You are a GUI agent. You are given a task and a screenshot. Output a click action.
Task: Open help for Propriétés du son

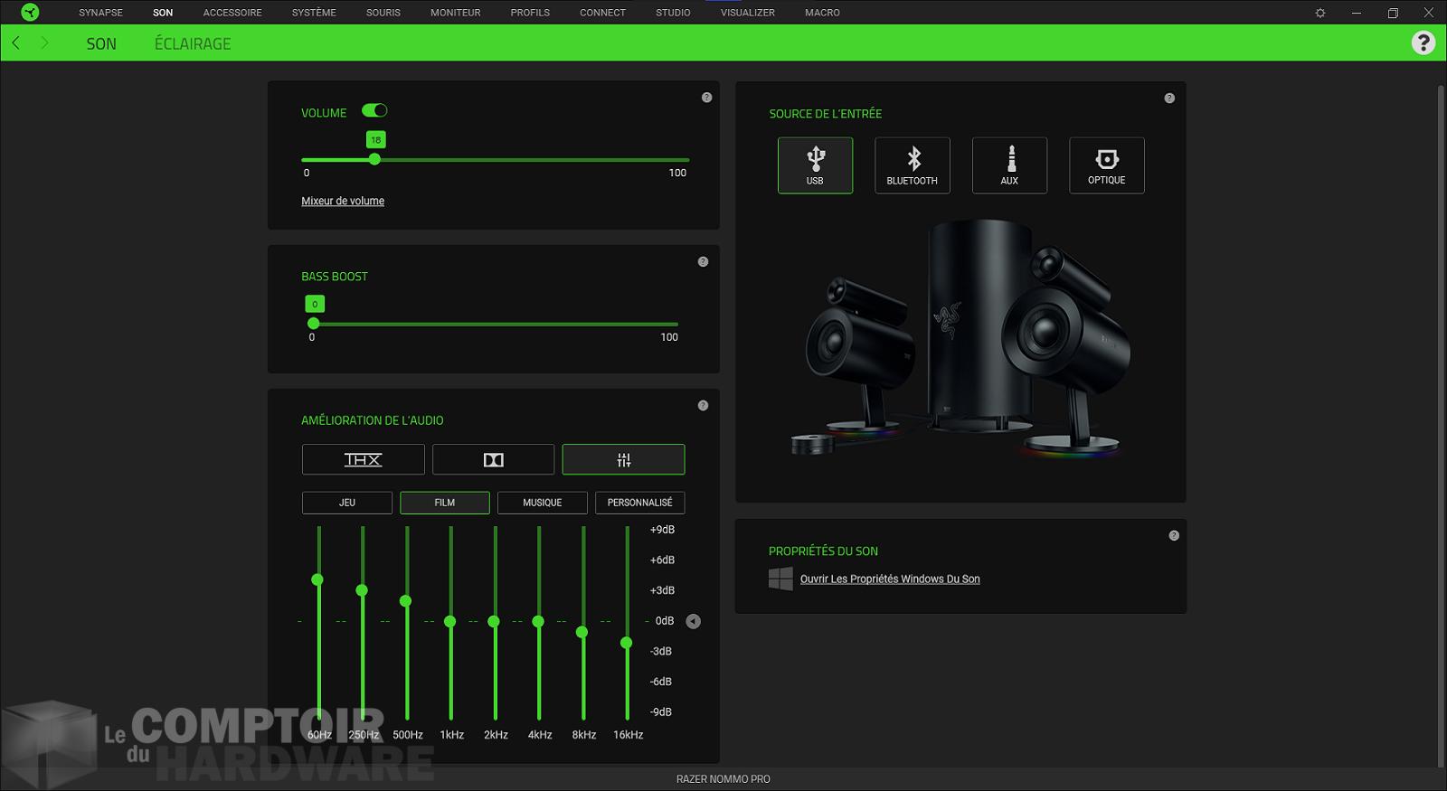[x=1174, y=536]
